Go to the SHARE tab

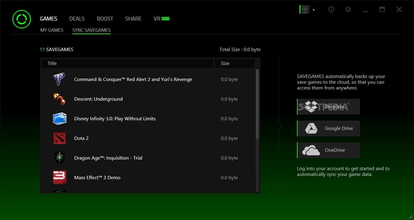pyautogui.click(x=133, y=19)
